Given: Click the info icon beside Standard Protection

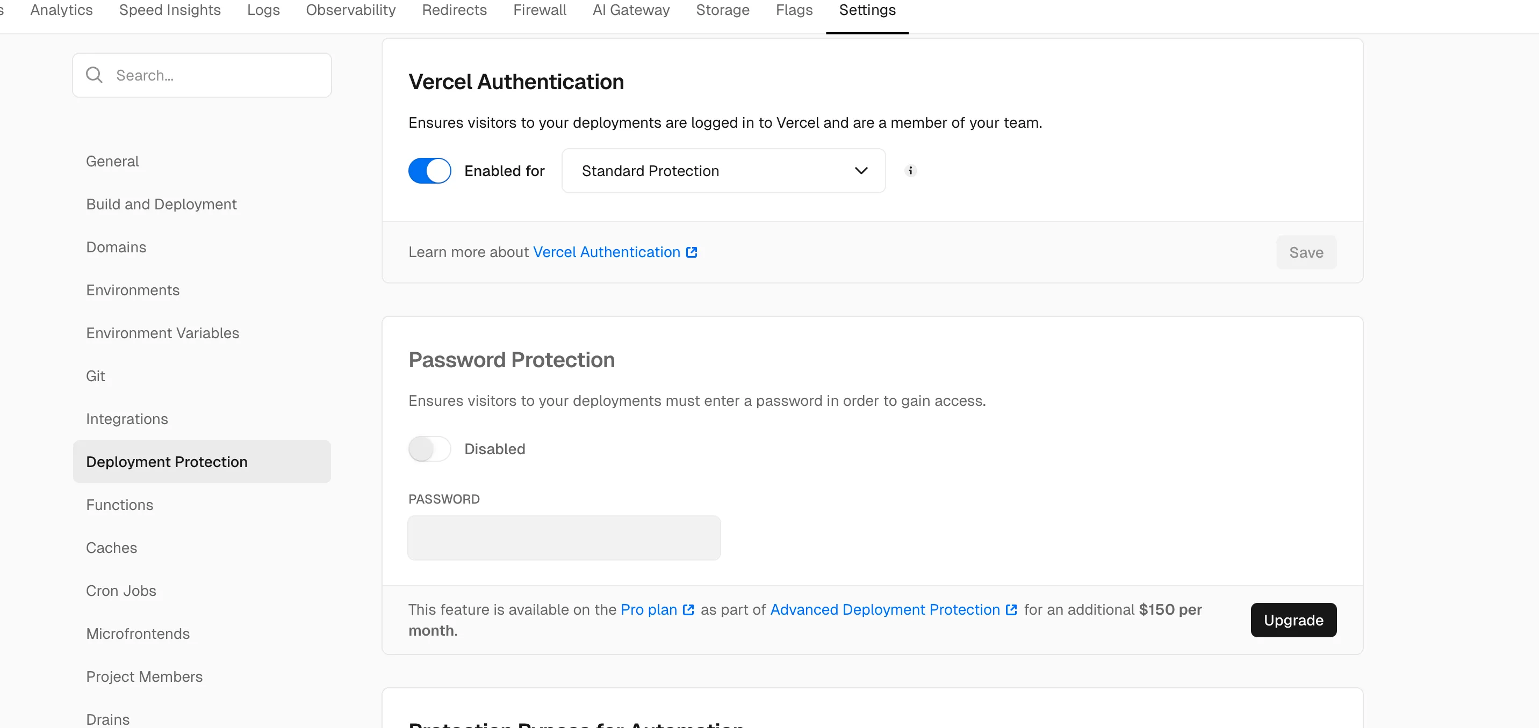Looking at the screenshot, I should point(910,171).
